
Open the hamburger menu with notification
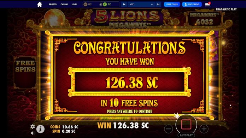pyautogui.click(x=207, y=4)
